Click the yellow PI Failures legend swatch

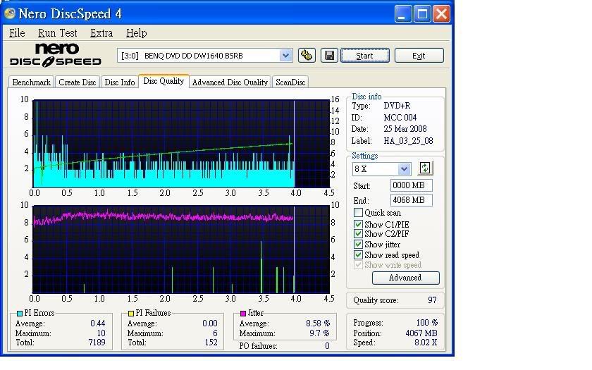(x=131, y=314)
